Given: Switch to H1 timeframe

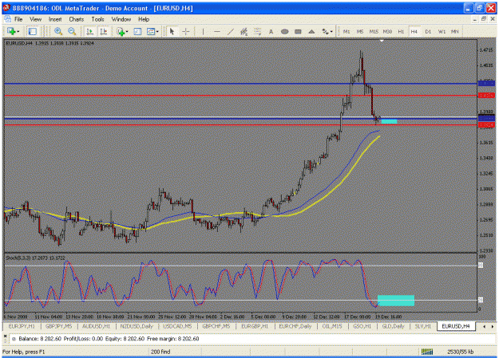Looking at the screenshot, I should (401, 31).
